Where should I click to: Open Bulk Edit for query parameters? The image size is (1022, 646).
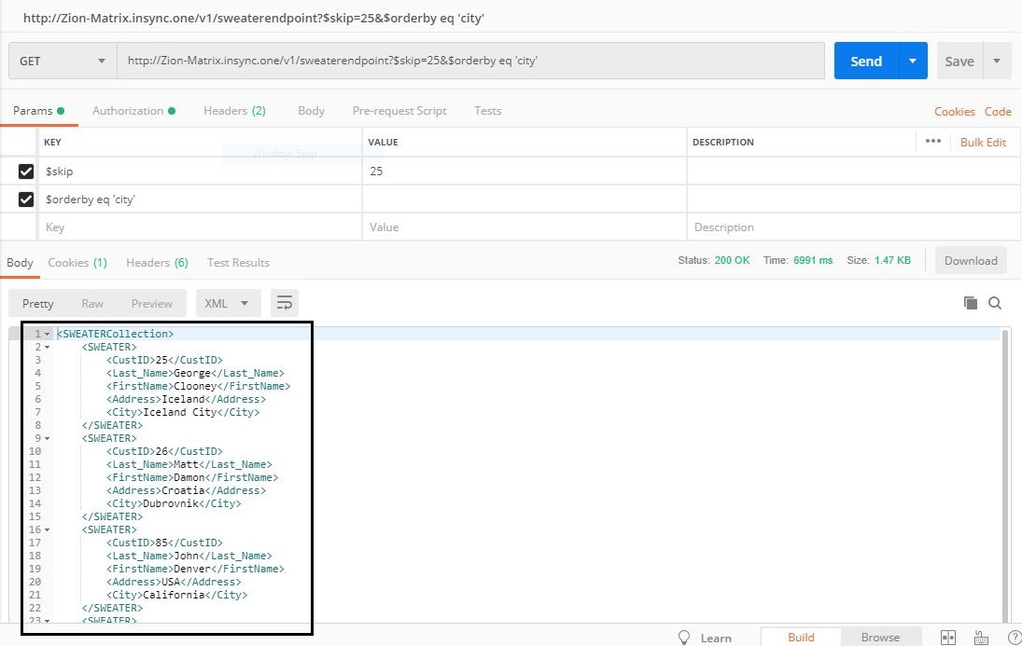click(x=983, y=142)
